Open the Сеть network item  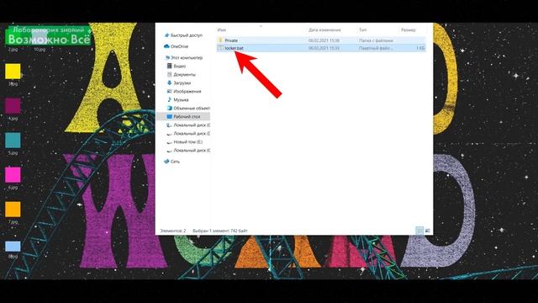point(171,162)
